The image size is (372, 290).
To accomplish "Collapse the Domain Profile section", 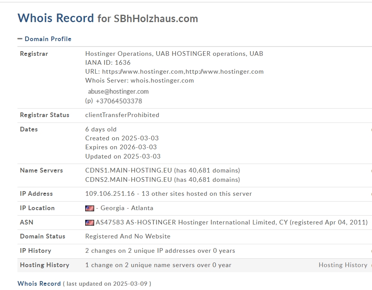I will [44, 39].
